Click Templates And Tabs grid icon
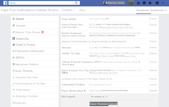The width and height of the screenshot is (169, 107). (x=14, y=38)
